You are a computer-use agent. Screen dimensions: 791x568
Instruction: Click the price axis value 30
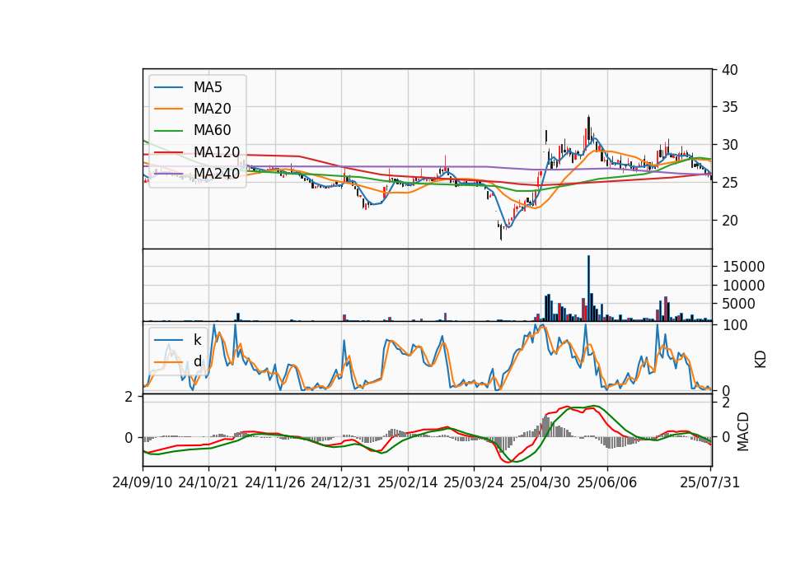coord(730,145)
